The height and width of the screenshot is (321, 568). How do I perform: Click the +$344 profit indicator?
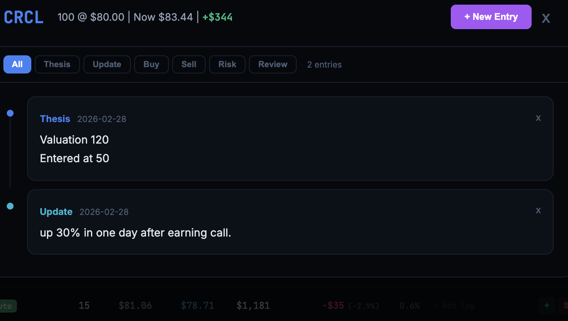[x=218, y=17]
